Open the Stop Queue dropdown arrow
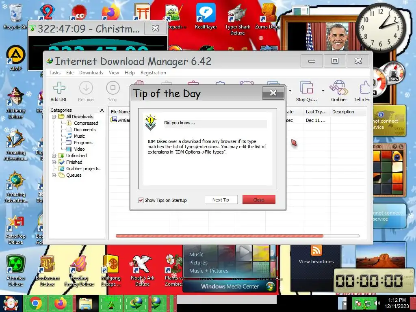Image resolution: width=416 pixels, height=312 pixels. (323, 91)
